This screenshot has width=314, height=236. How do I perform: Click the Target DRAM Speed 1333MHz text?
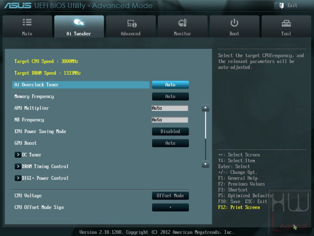coord(48,73)
